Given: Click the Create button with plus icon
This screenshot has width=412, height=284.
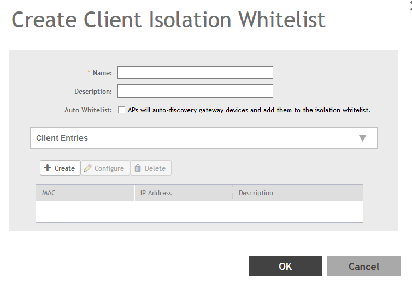Looking at the screenshot, I should (60, 168).
